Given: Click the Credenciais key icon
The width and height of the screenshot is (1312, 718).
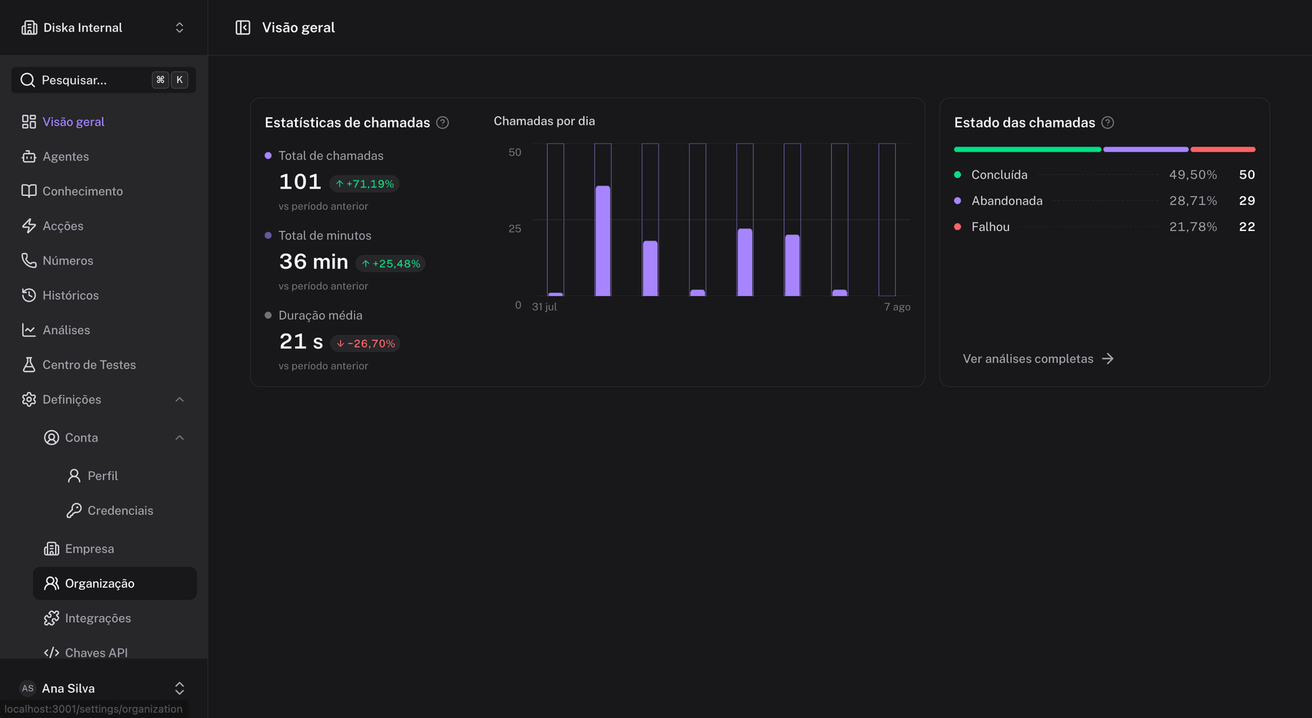Looking at the screenshot, I should pos(74,510).
